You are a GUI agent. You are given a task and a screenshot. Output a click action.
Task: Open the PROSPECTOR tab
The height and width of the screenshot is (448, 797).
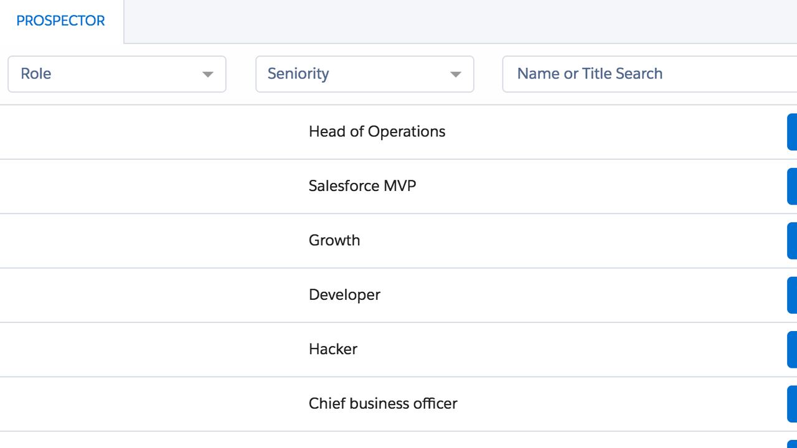pyautogui.click(x=60, y=21)
